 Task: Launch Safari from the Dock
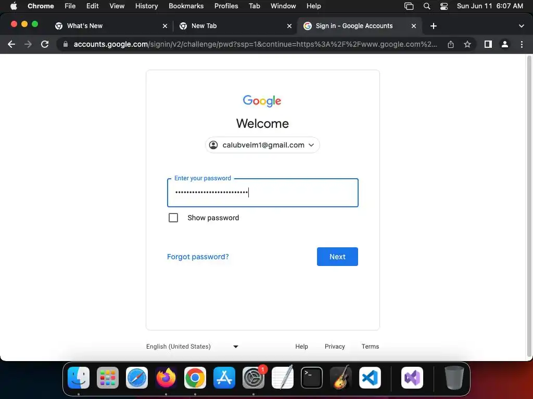(137, 378)
